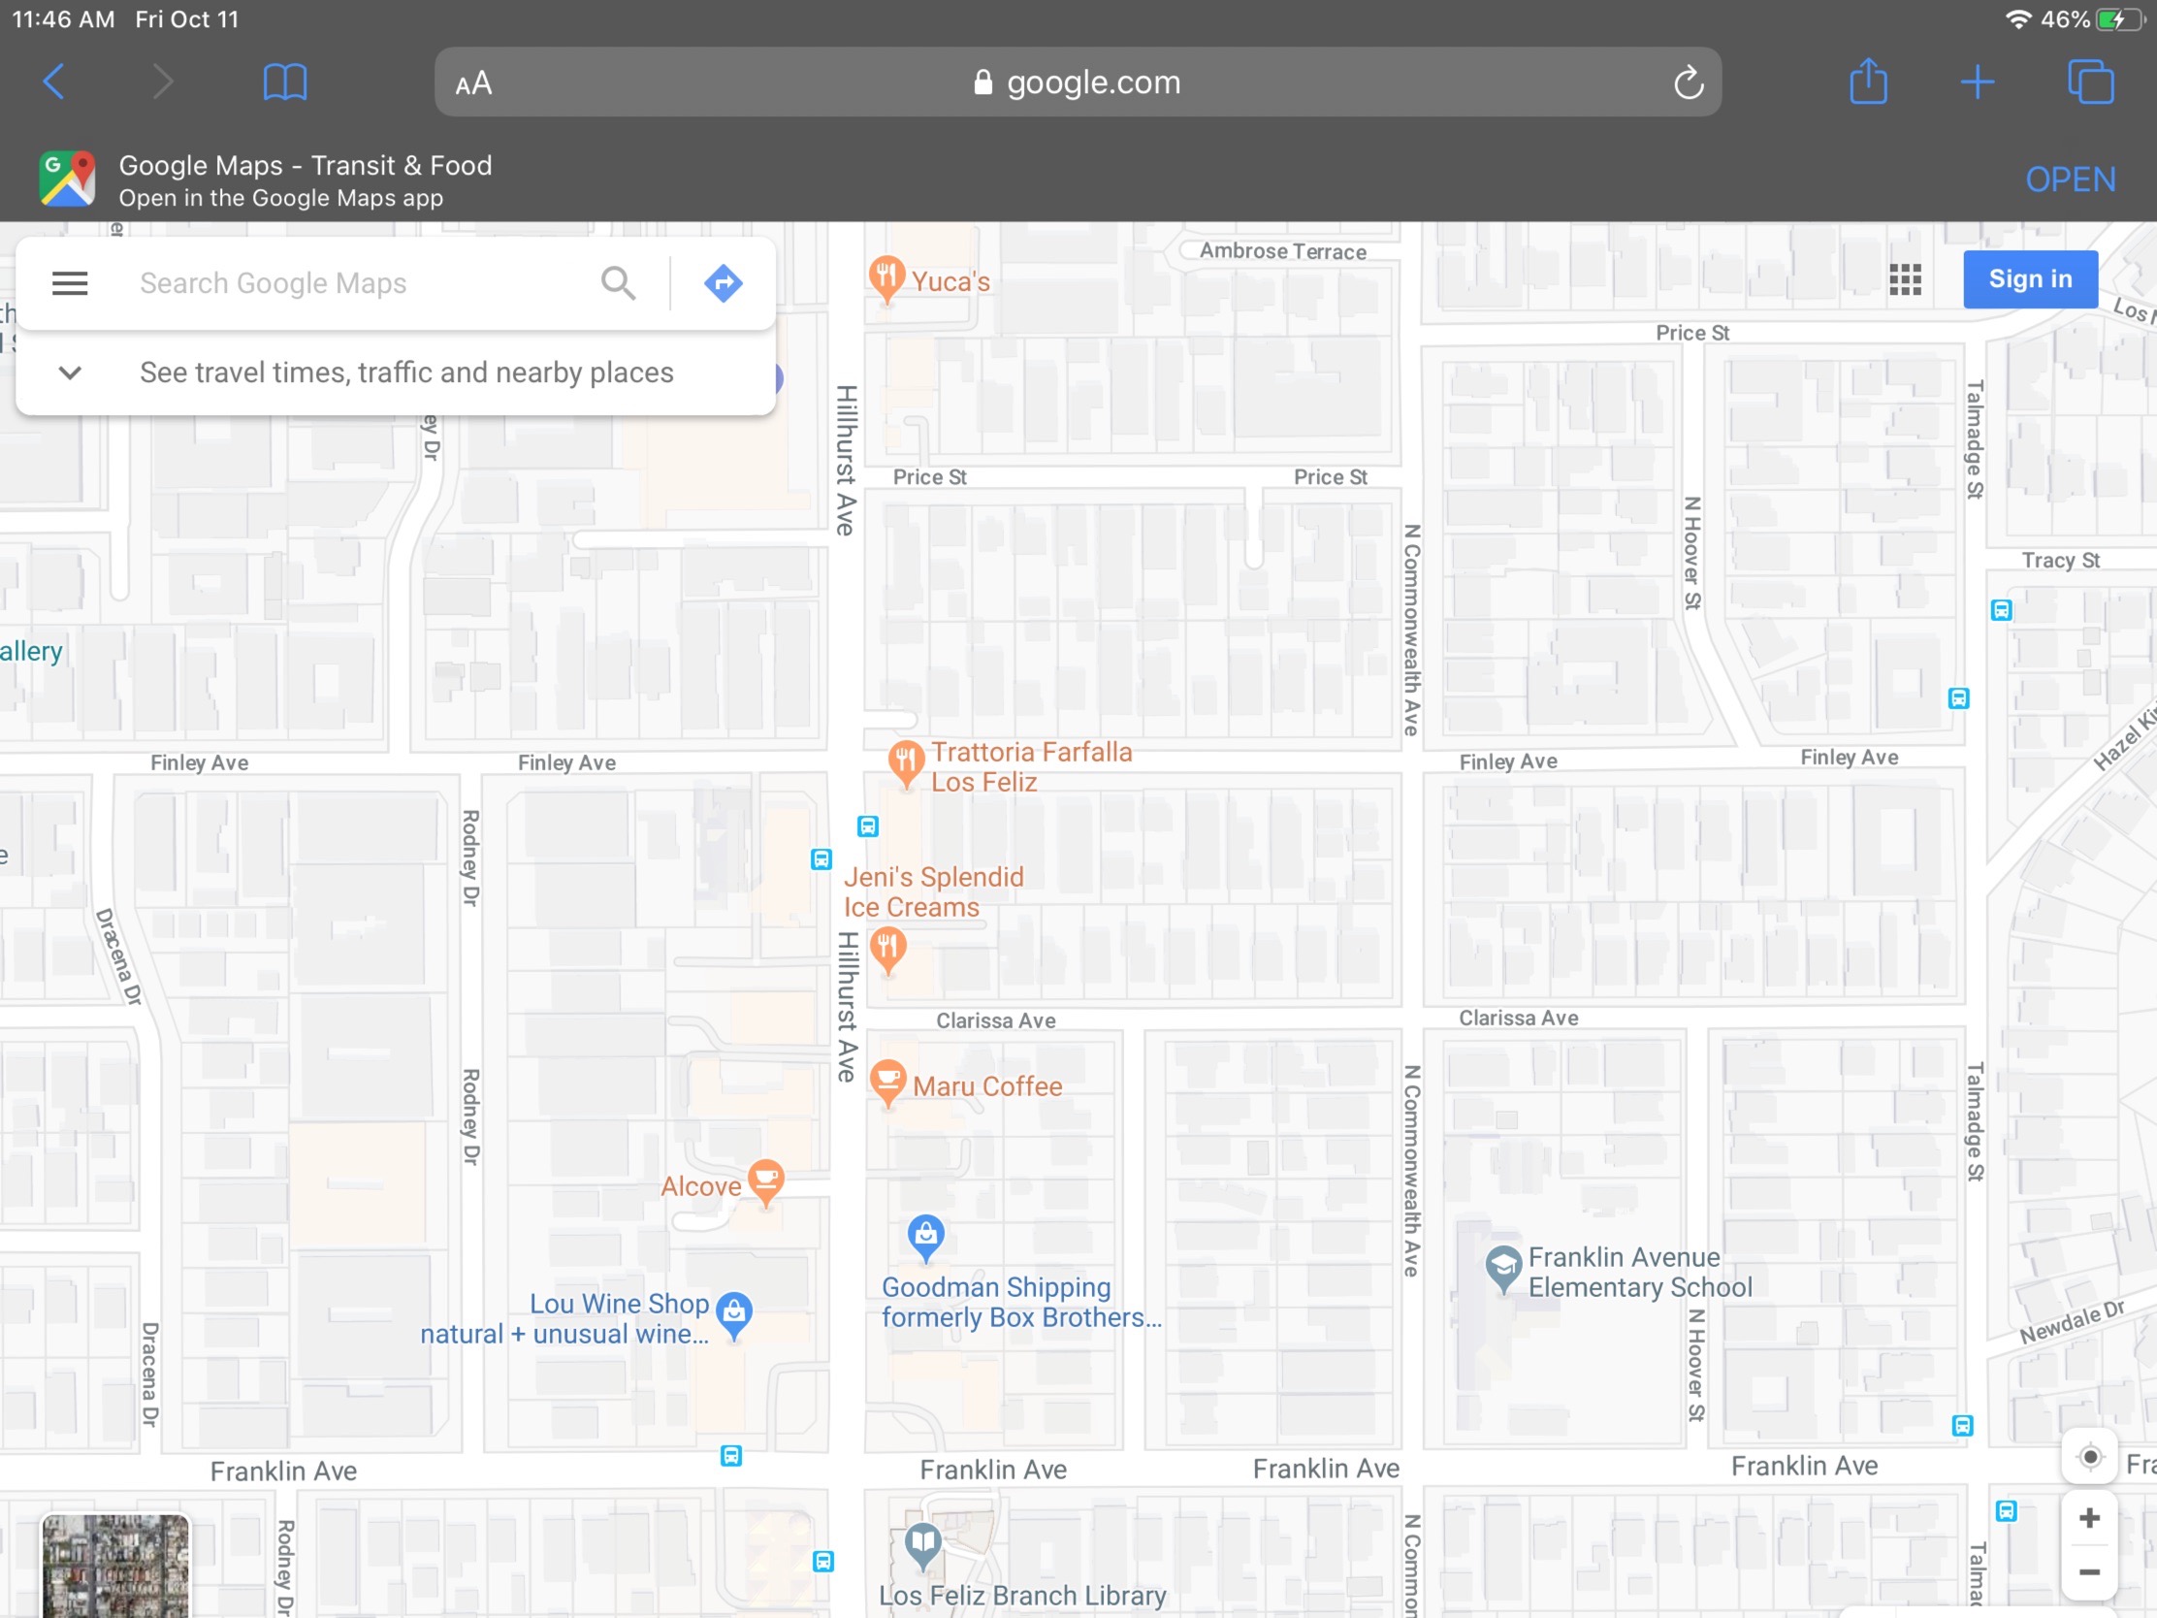Open Safari text size AA menu
The width and height of the screenshot is (2157, 1618).
tap(474, 83)
